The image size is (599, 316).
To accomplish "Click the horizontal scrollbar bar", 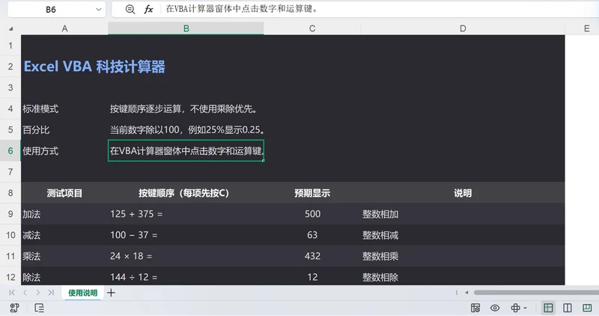I will tap(536, 293).
